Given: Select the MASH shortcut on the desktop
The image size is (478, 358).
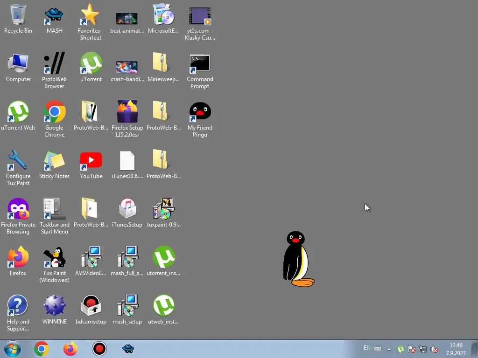Looking at the screenshot, I should (54, 19).
